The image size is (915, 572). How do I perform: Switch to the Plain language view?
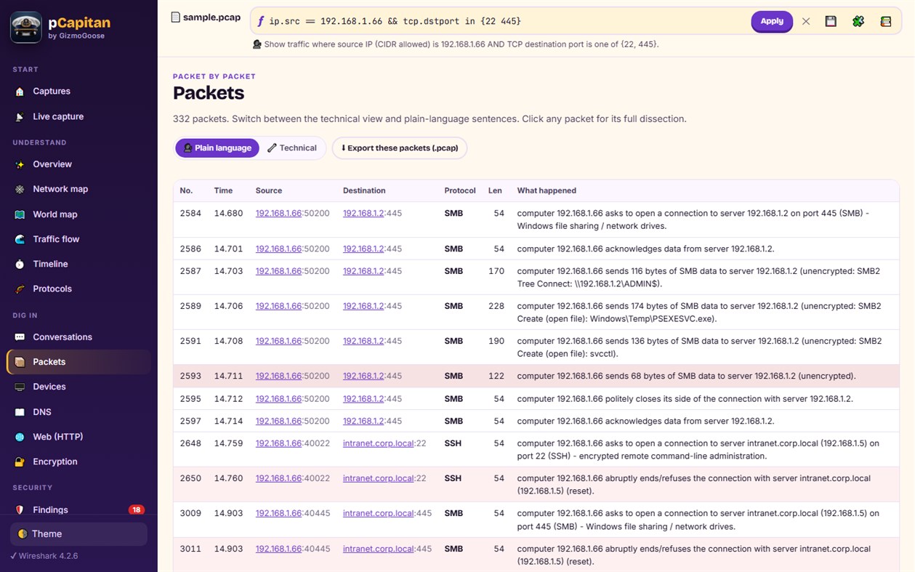click(x=217, y=148)
